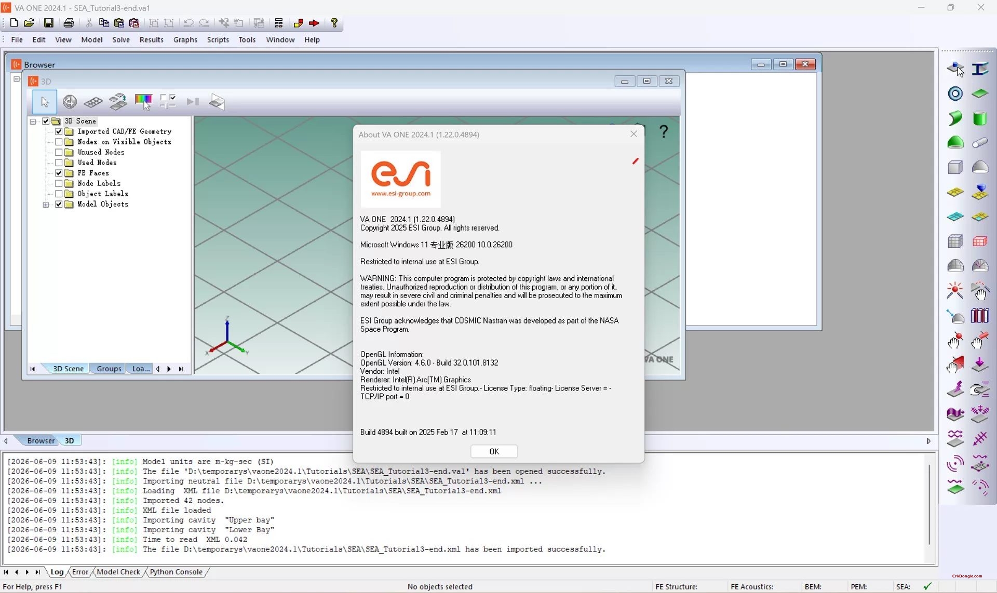Save the model with the floppy icon
Screen dimensions: 997x593
[48, 23]
